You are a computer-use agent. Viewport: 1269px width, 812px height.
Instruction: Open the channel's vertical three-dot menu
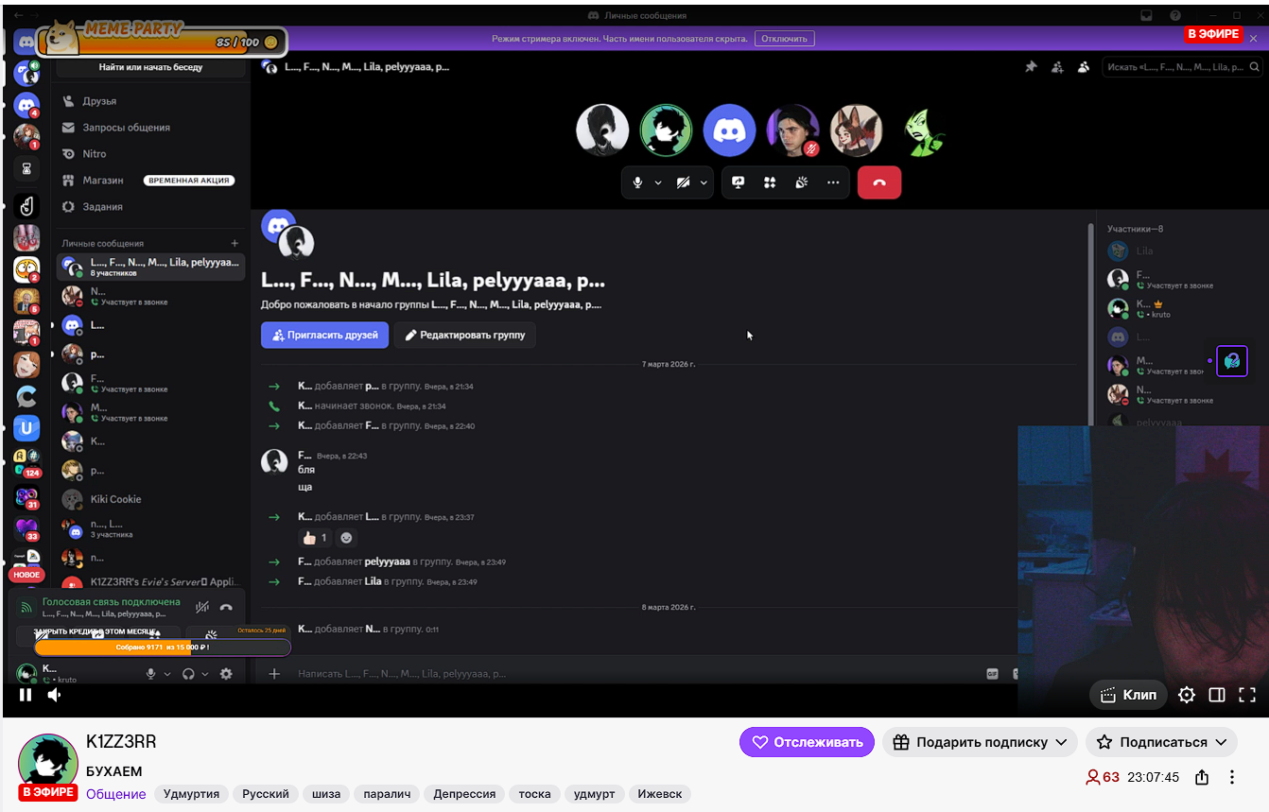click(1232, 777)
